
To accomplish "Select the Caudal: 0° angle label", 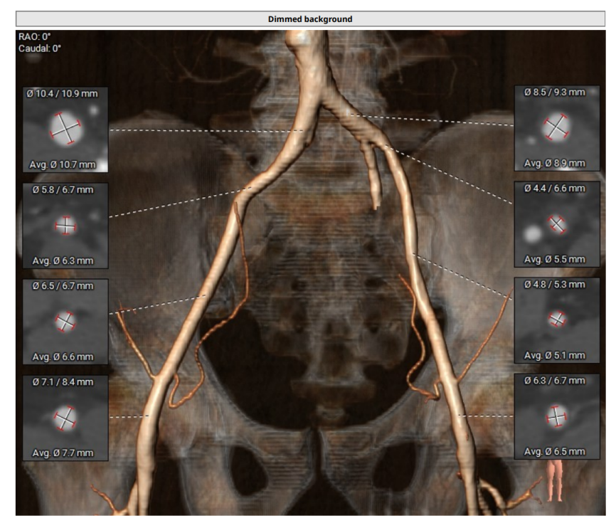I will (39, 48).
